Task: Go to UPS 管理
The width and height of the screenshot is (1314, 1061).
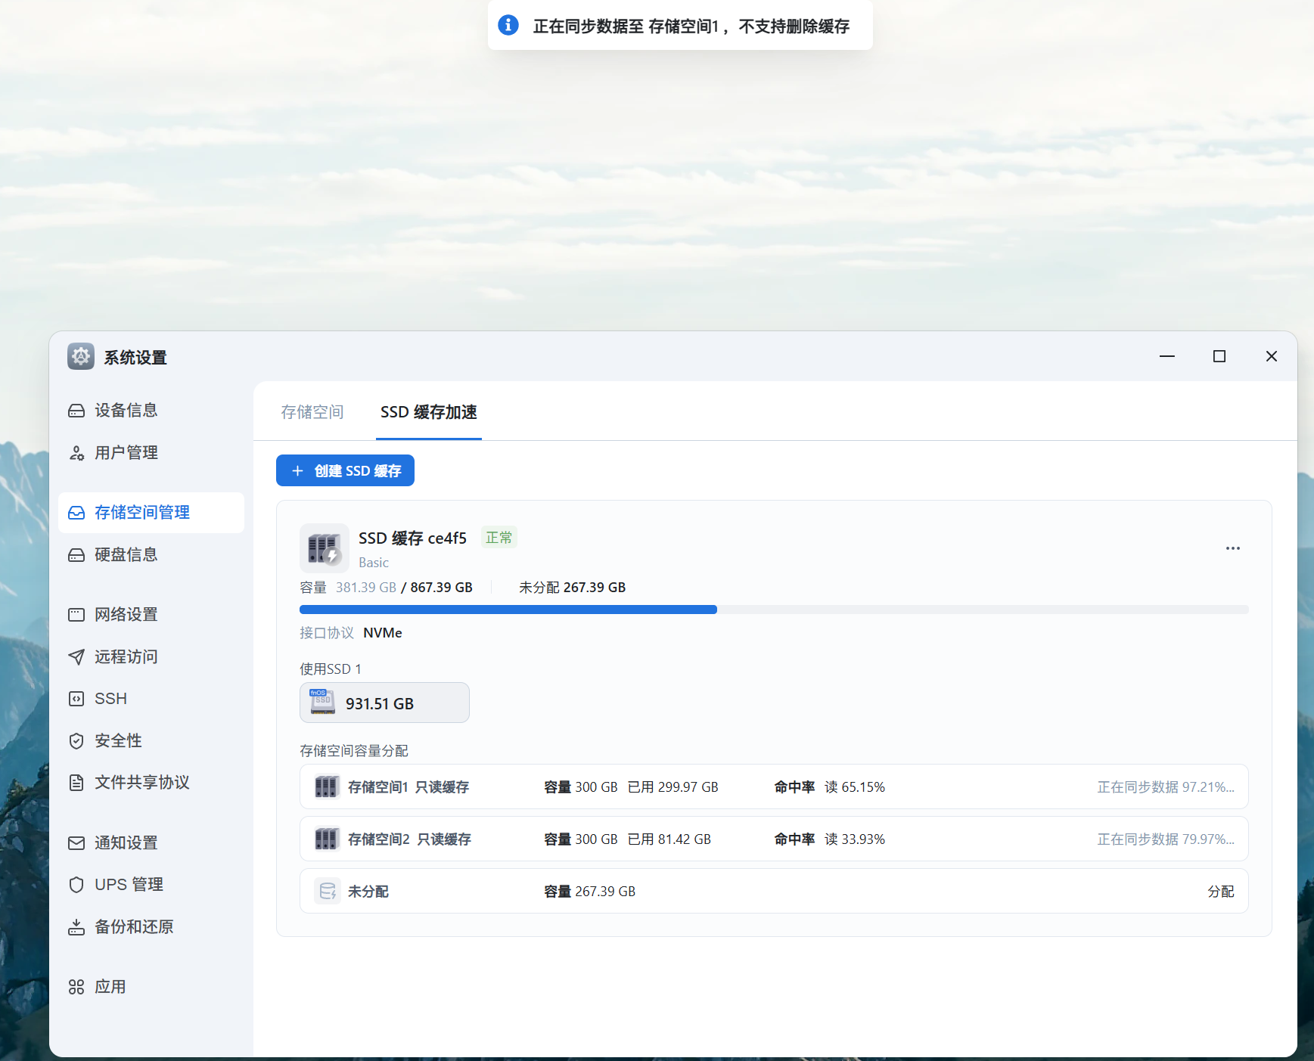Action: click(x=151, y=885)
